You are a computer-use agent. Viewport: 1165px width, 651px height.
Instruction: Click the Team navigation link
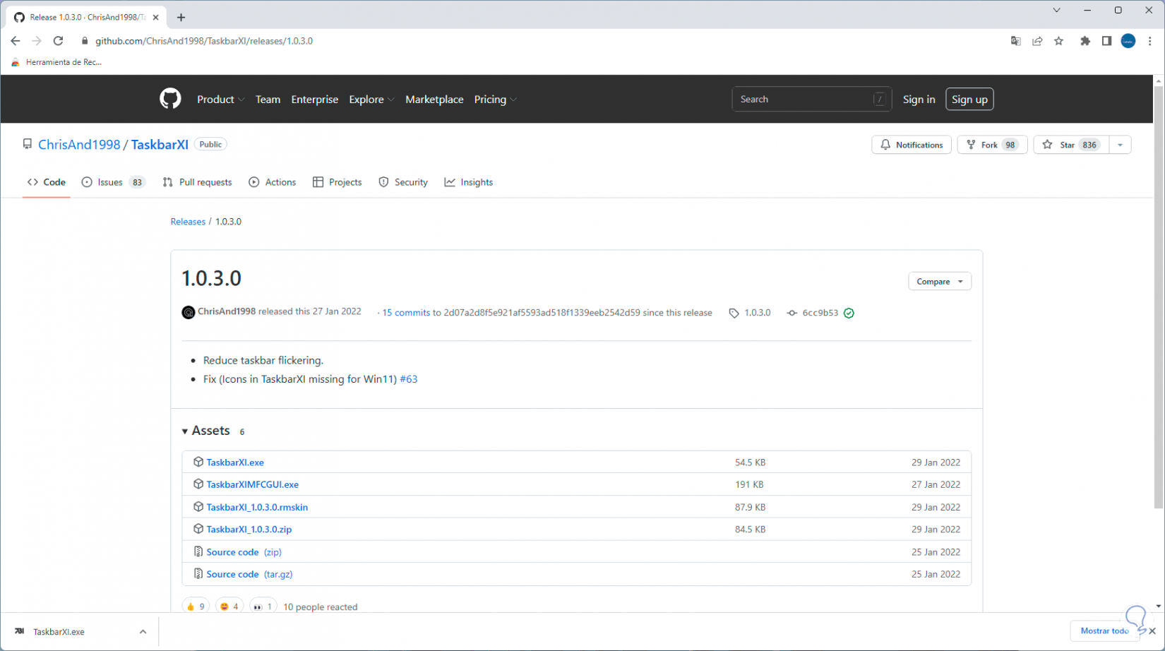(268, 100)
